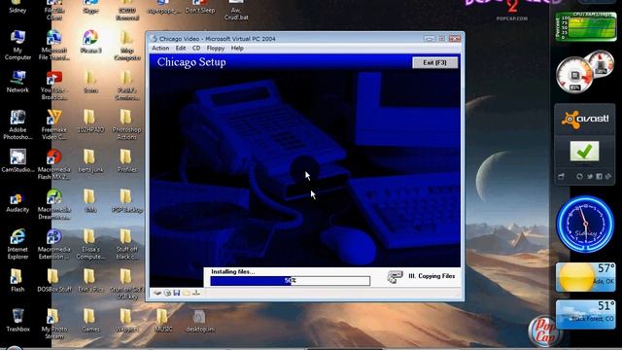
Task: Open the Edit menu in Virtual PC
Action: coord(181,48)
